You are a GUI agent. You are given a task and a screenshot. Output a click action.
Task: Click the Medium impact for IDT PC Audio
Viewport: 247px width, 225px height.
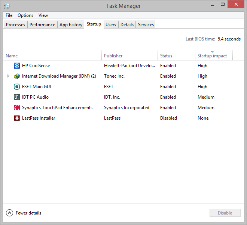[206, 97]
